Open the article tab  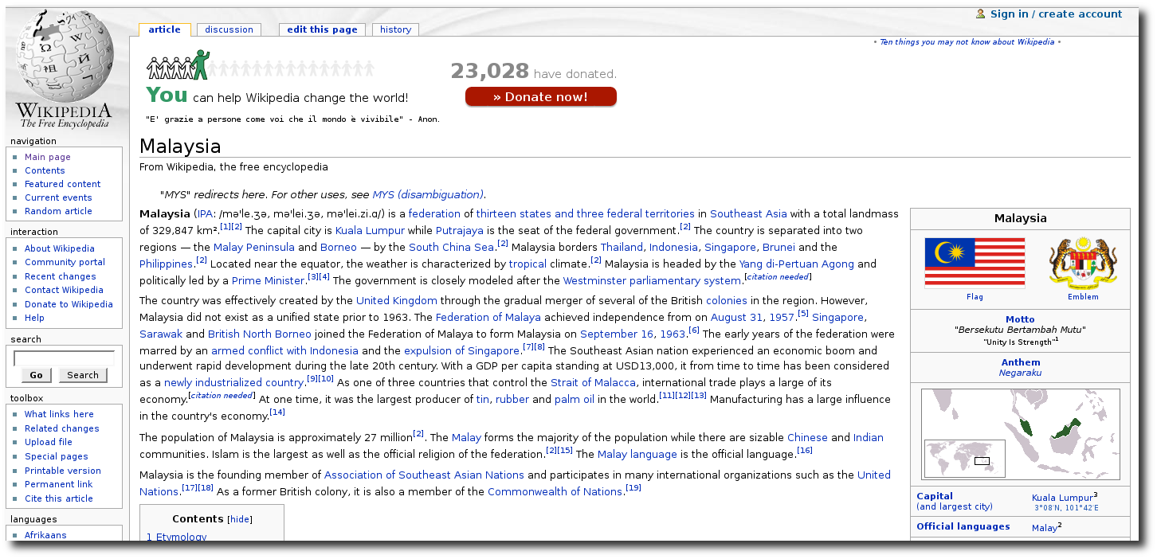tap(165, 29)
